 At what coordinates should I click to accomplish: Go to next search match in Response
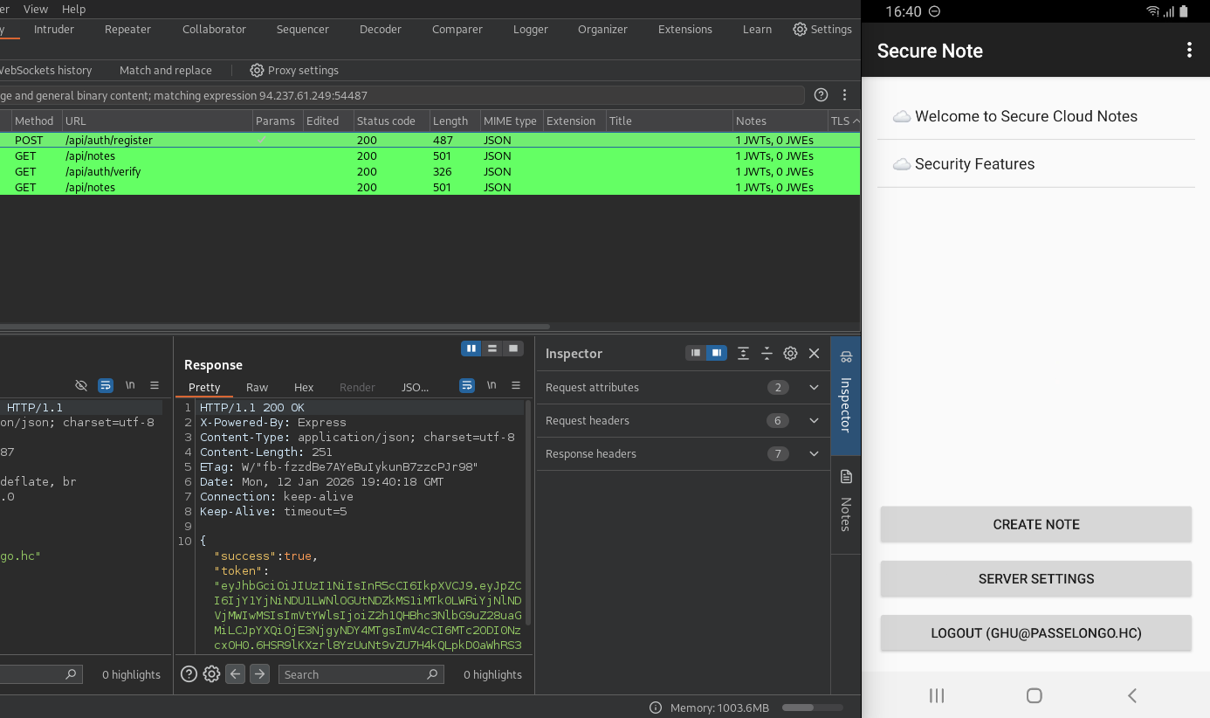[x=259, y=674]
